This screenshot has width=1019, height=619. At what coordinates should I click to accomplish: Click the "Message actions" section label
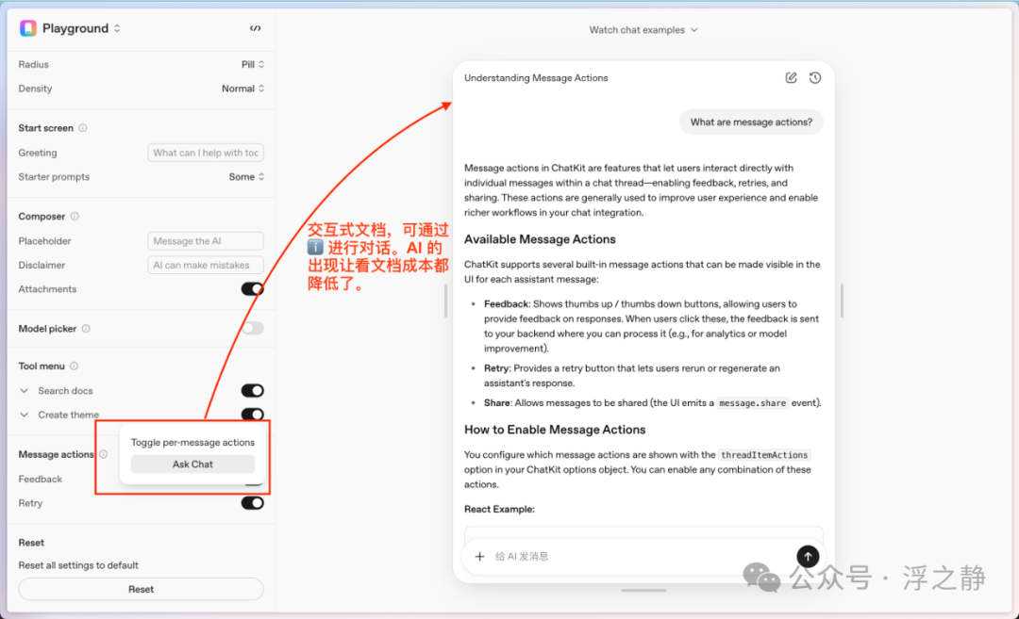[x=56, y=454]
